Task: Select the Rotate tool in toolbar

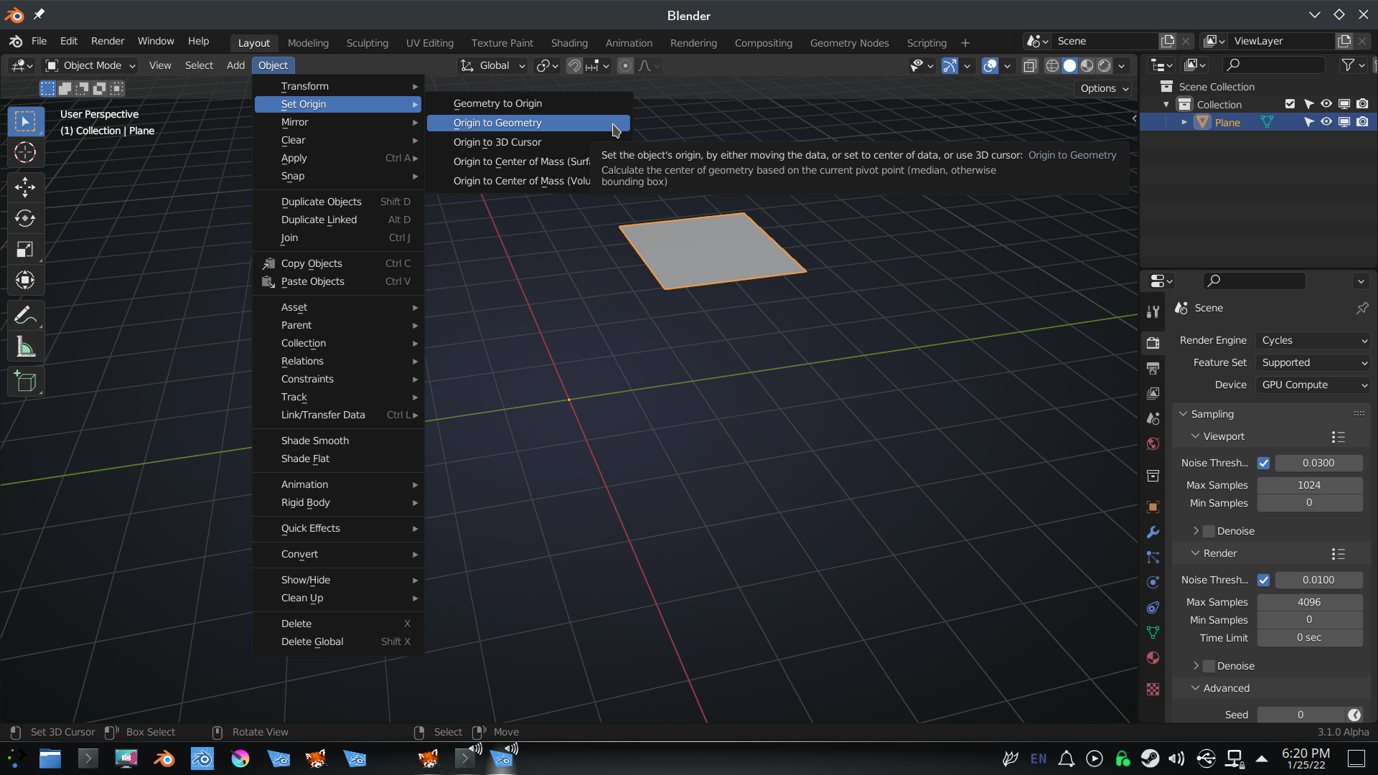Action: click(x=25, y=218)
